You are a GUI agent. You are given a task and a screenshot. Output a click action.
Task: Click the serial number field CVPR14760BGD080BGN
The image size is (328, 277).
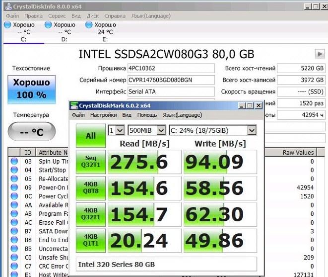tap(171, 80)
